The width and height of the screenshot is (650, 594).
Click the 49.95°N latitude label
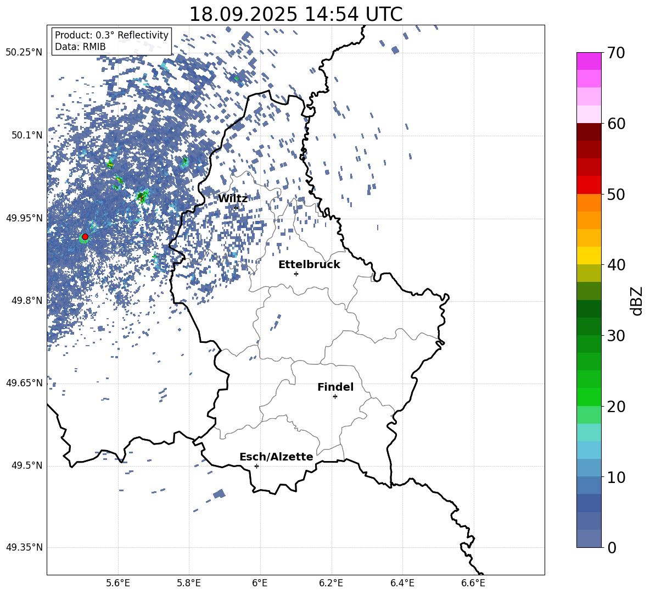pos(24,218)
